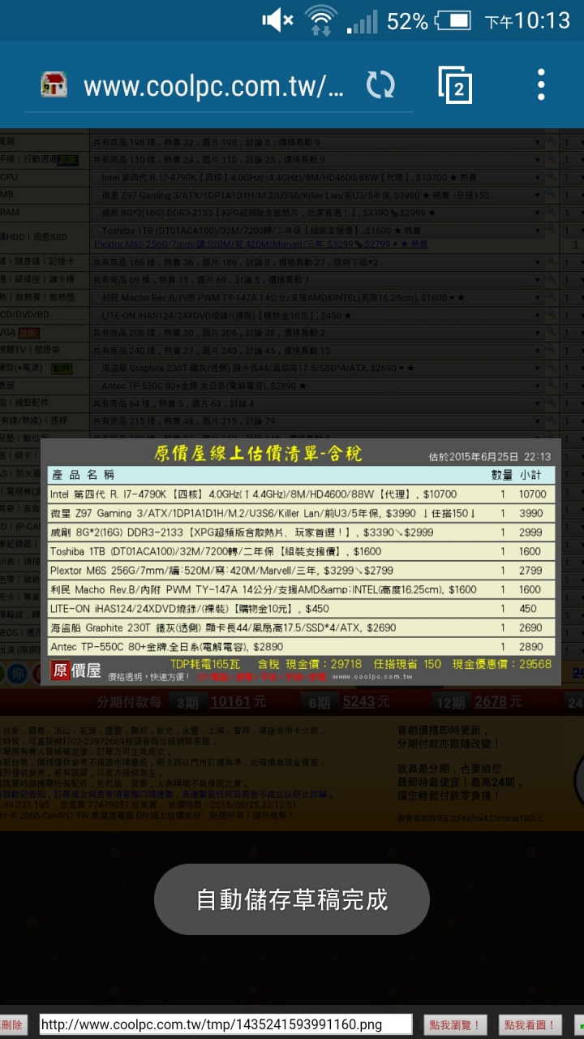Viewport: 584px width, 1039px height.
Task: Select the 3期 installment option
Action: tap(187, 702)
